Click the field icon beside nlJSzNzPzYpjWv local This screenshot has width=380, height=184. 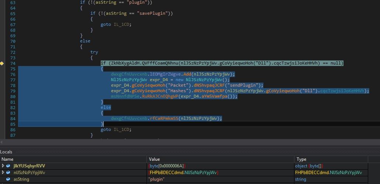tap(8, 172)
